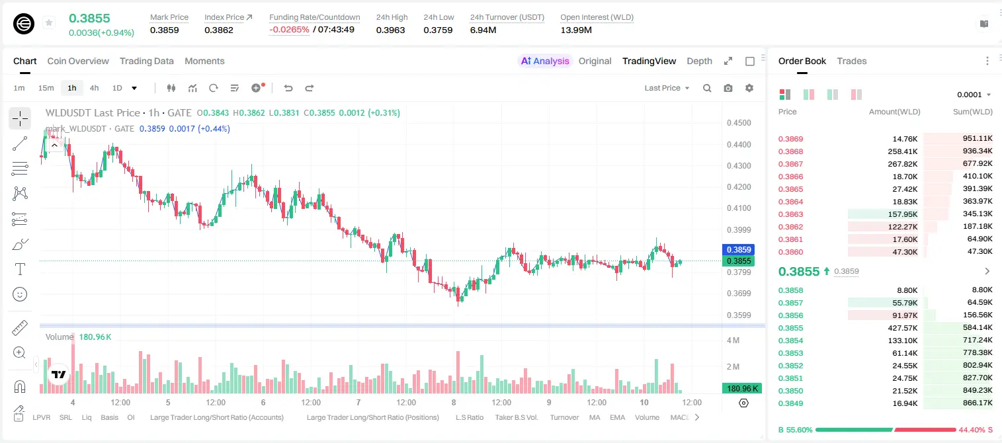
Task: Select the Text annotation tool
Action: pyautogui.click(x=20, y=269)
